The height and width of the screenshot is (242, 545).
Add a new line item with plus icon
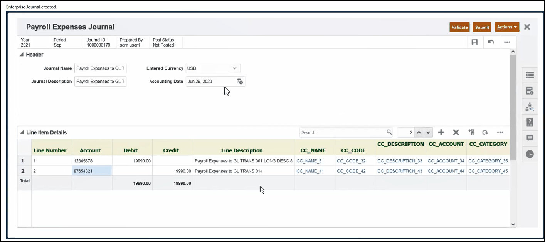[x=441, y=132]
